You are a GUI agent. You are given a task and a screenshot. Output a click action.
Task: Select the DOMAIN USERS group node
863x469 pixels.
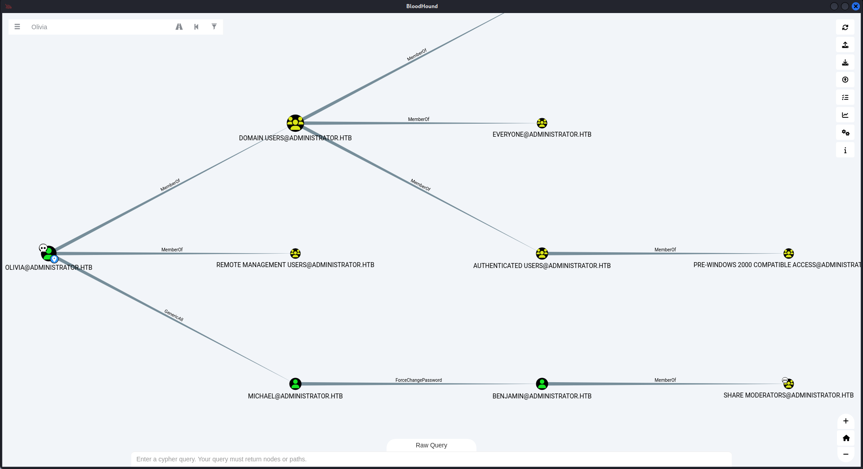(295, 123)
